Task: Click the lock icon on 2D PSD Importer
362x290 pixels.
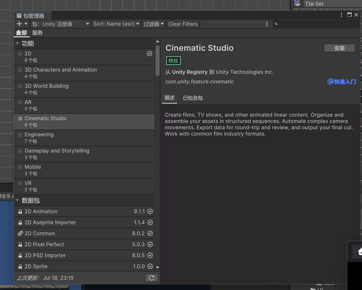Action: [x=20, y=256]
